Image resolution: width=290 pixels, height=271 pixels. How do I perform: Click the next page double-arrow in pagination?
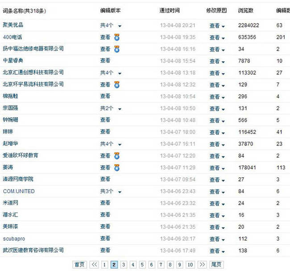click(x=202, y=265)
